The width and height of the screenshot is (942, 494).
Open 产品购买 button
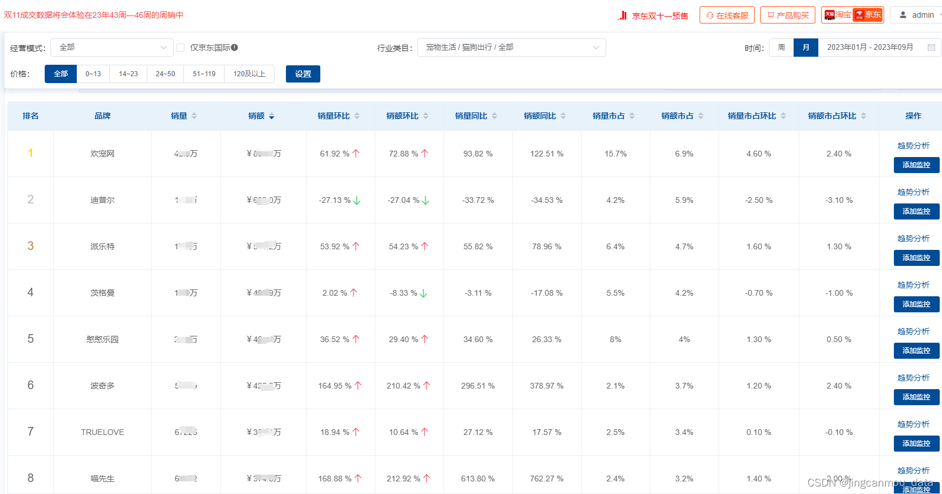[788, 15]
